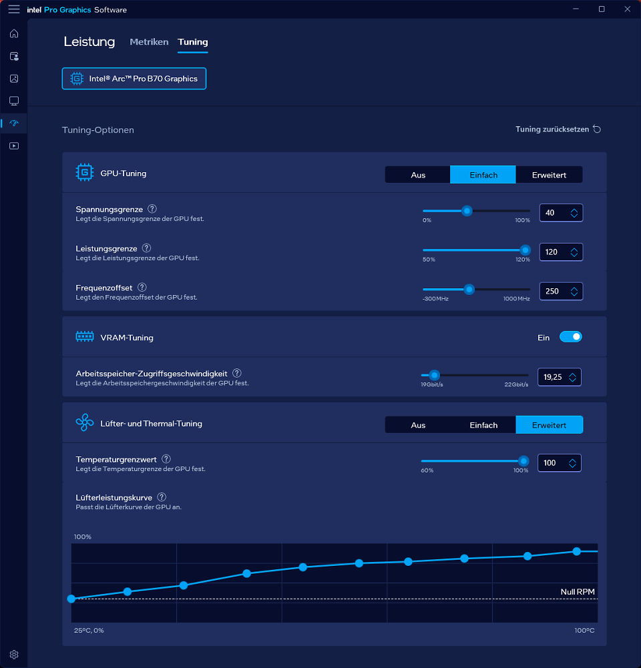Click the chip icon in GPU selector button
Image resolution: width=641 pixels, height=668 pixels.
77,78
